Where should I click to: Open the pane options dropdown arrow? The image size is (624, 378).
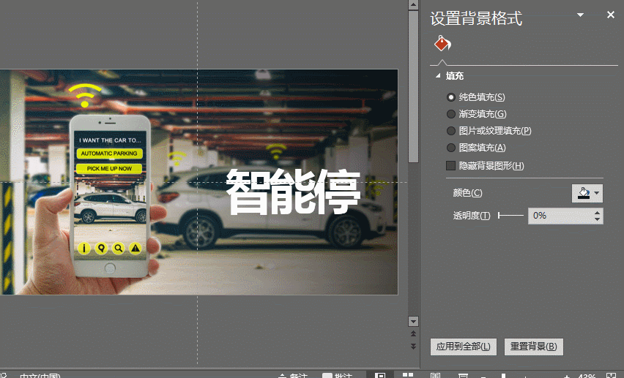click(x=580, y=15)
